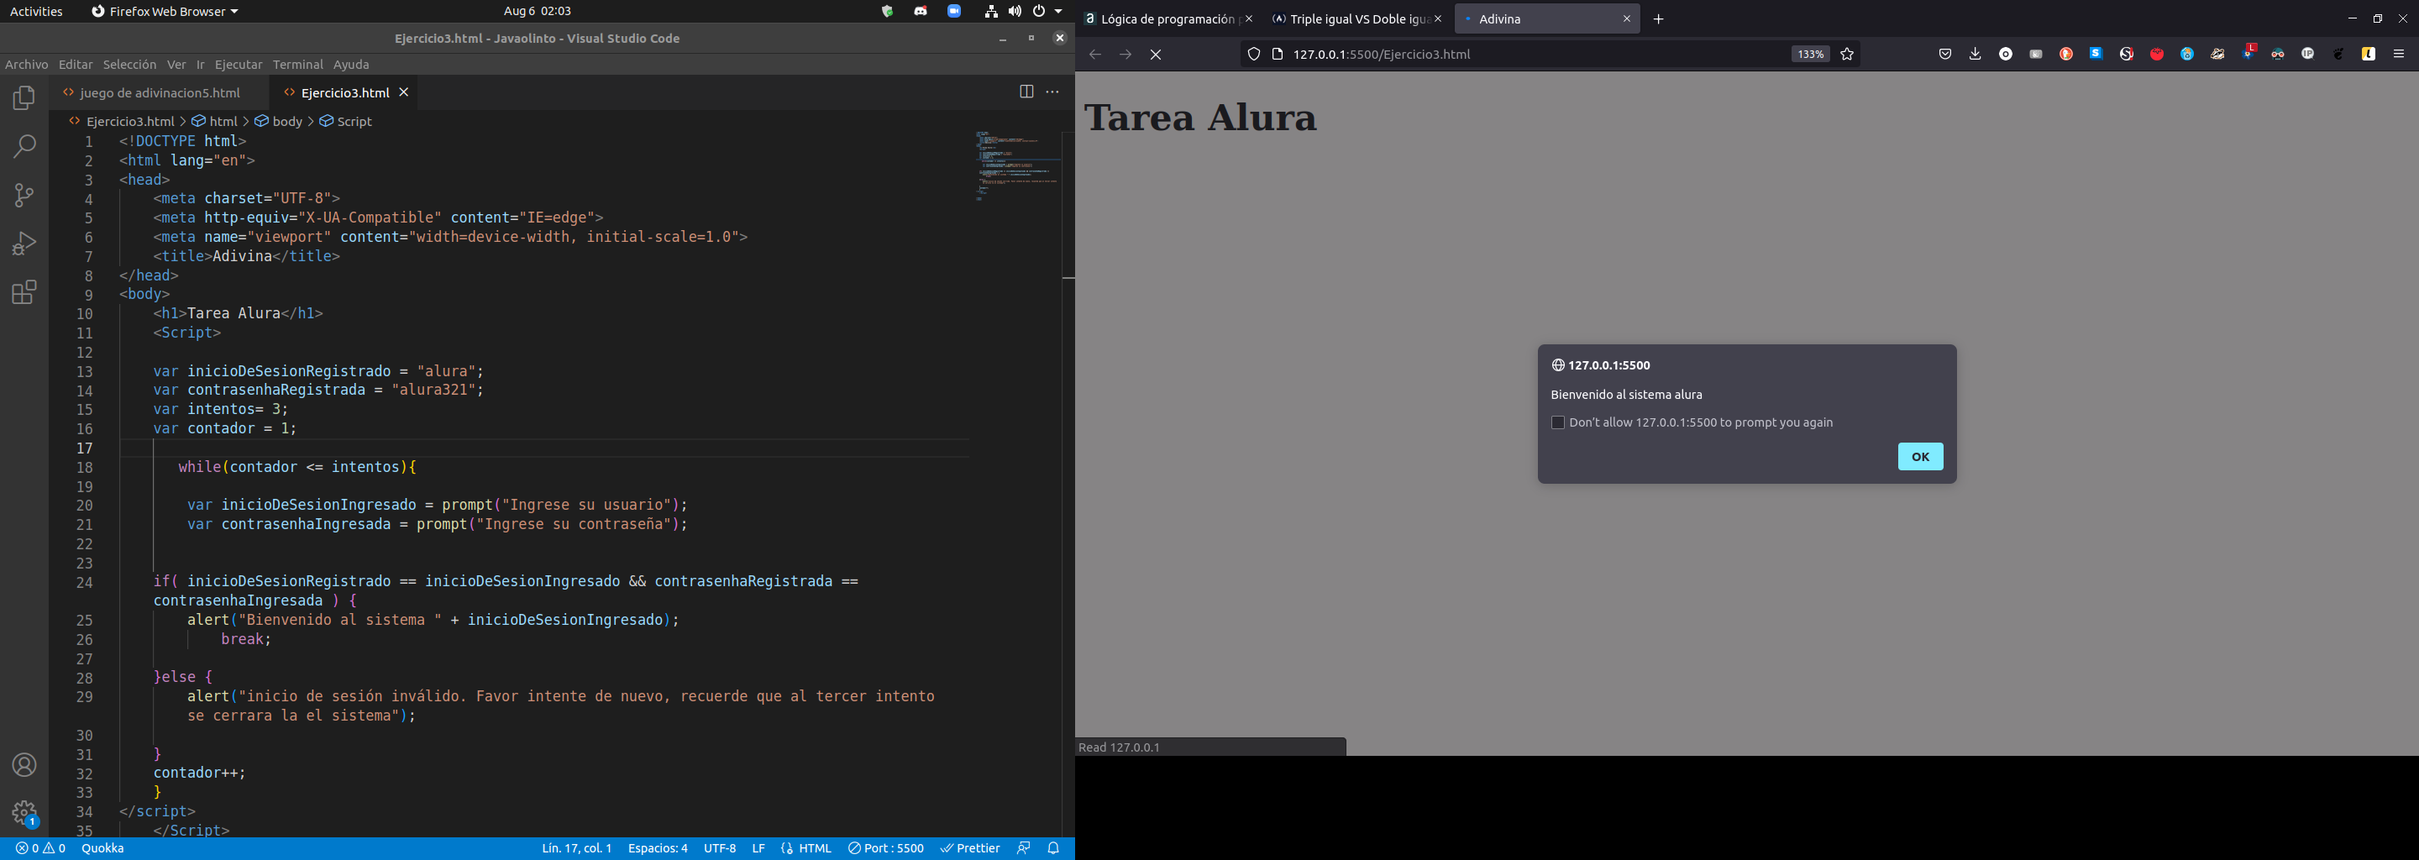Open the Run and Debug view
This screenshot has height=860, width=2419.
point(24,244)
